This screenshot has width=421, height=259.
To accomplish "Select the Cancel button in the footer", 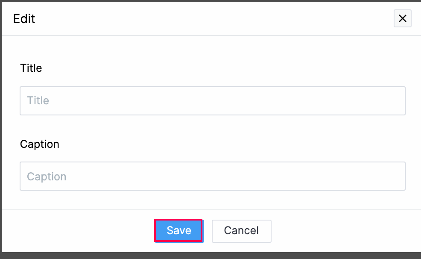I will point(241,231).
